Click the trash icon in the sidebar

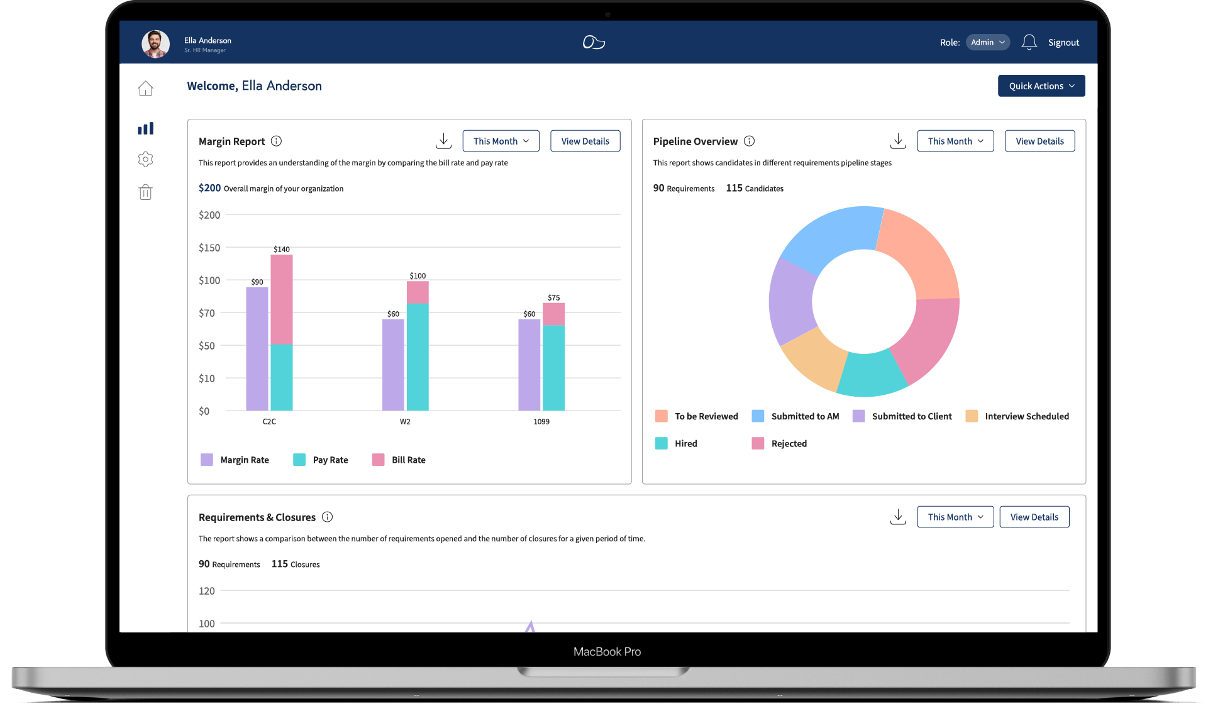point(145,192)
